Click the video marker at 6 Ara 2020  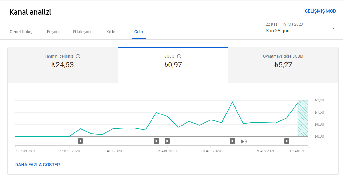click(x=167, y=141)
